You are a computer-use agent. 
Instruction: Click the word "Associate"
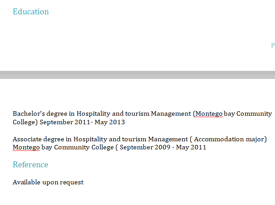27,139
